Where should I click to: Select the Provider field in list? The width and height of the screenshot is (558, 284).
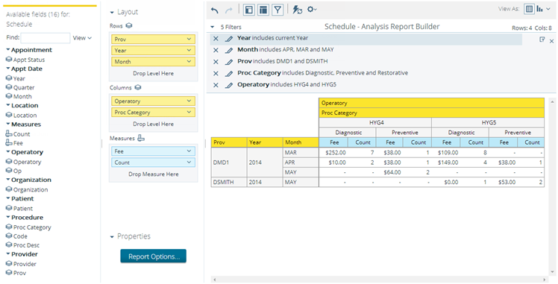click(x=25, y=264)
